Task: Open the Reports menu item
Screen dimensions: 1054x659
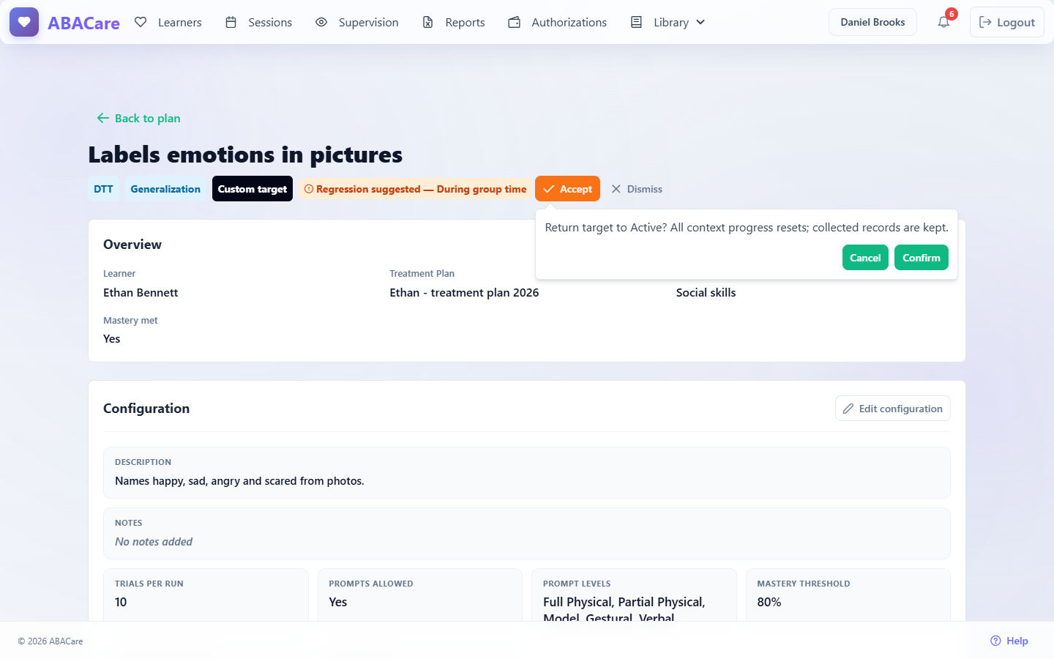Action: [454, 22]
